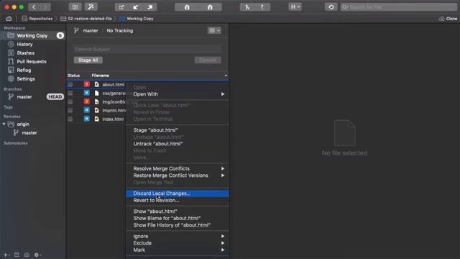Screen dimensions: 460x259
Task: Open Stashes in the sidebar
Action: [x=26, y=53]
